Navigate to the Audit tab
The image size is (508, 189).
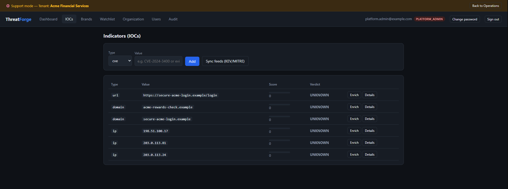[x=173, y=19]
